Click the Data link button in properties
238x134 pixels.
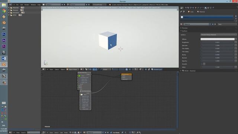point(227,24)
